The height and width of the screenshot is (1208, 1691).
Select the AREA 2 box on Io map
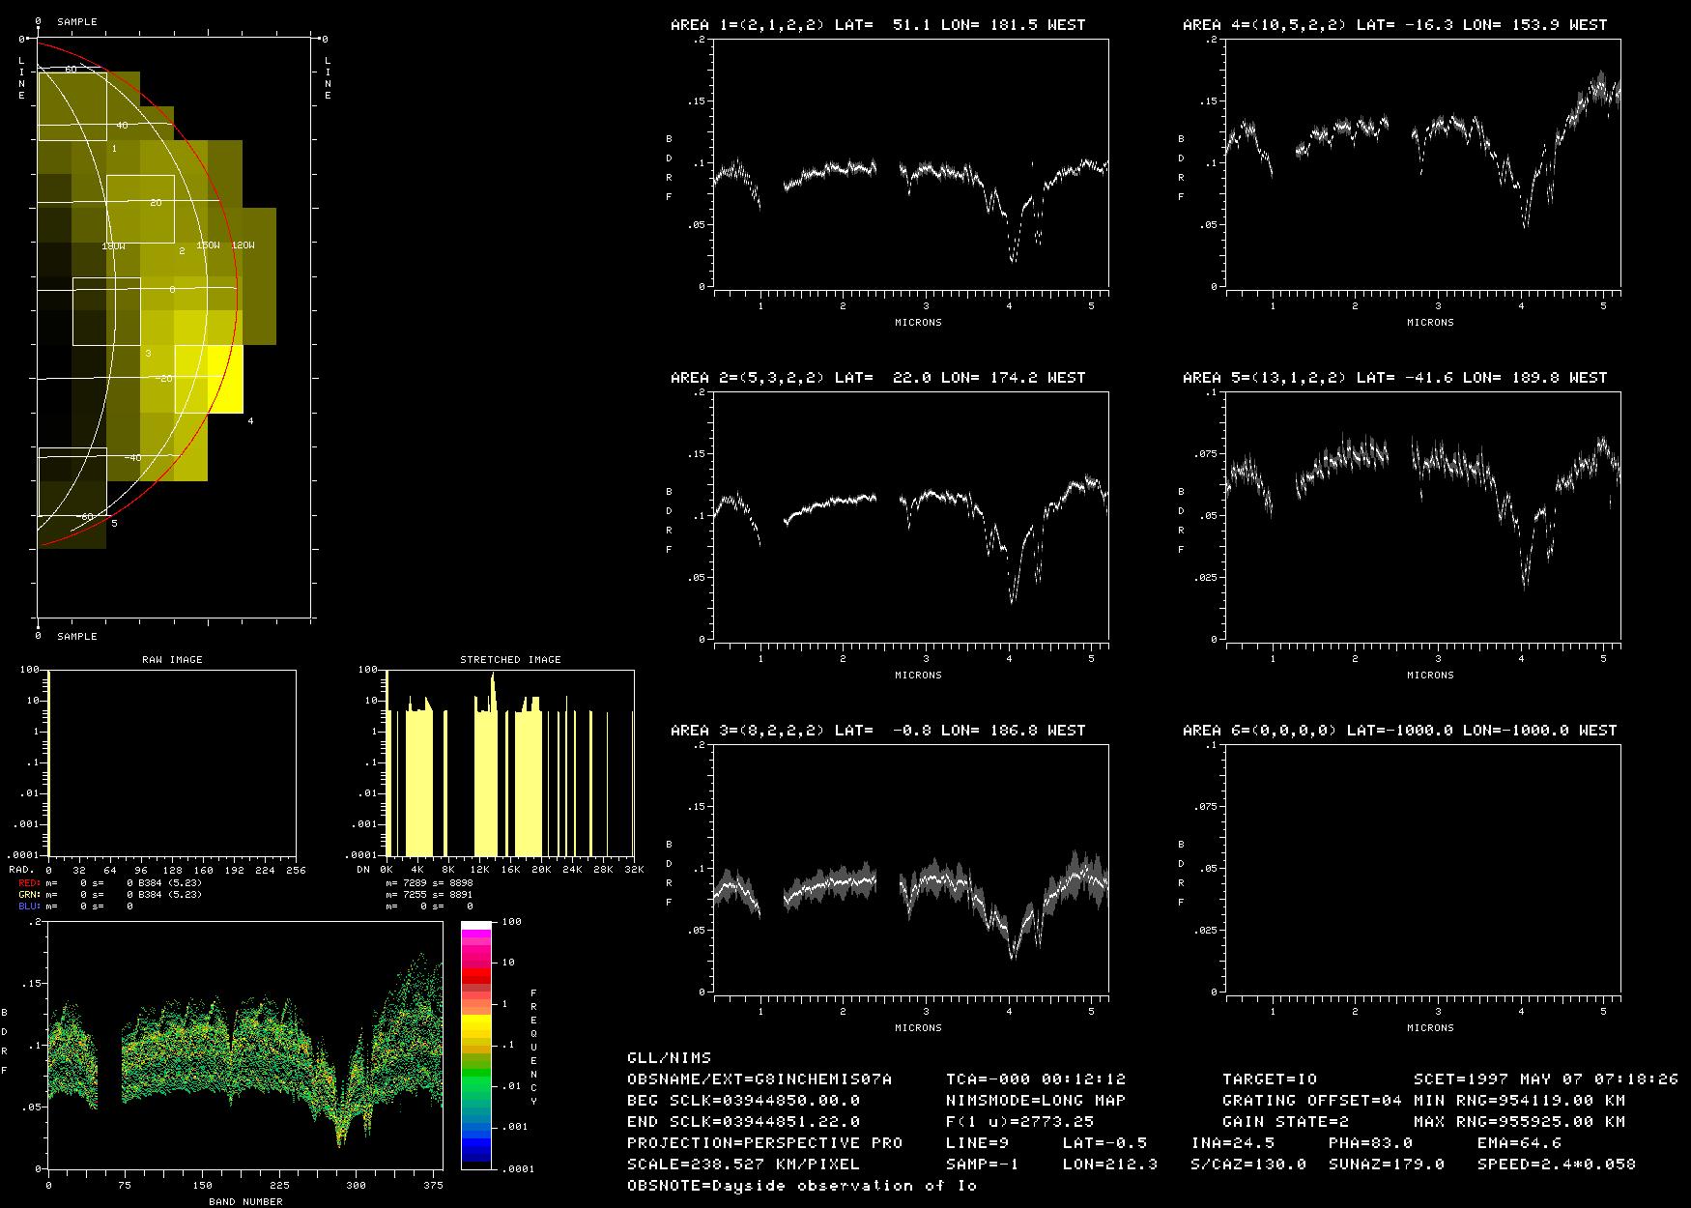point(140,209)
